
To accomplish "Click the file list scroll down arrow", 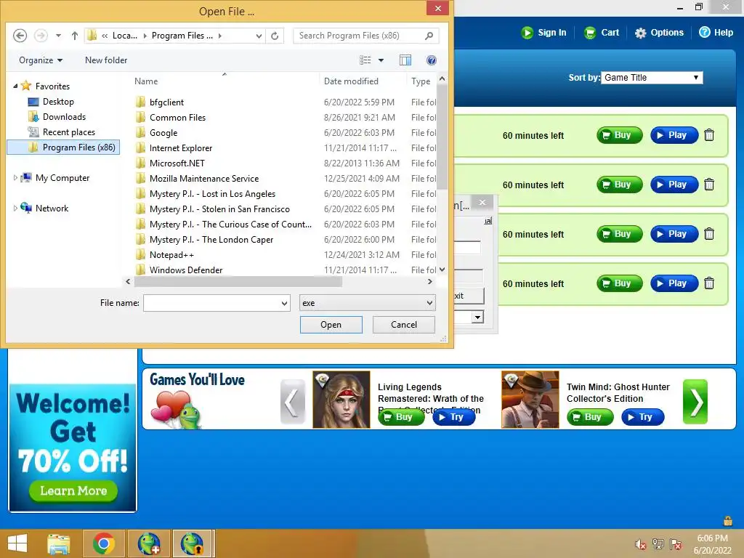I will [x=442, y=270].
